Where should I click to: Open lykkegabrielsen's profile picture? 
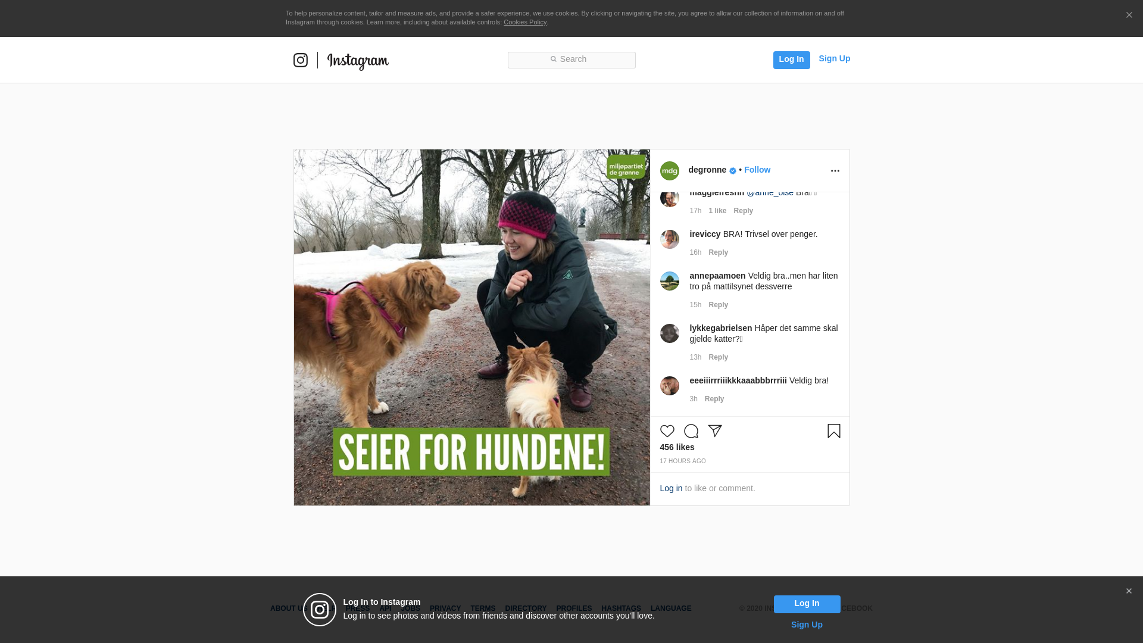click(x=669, y=333)
